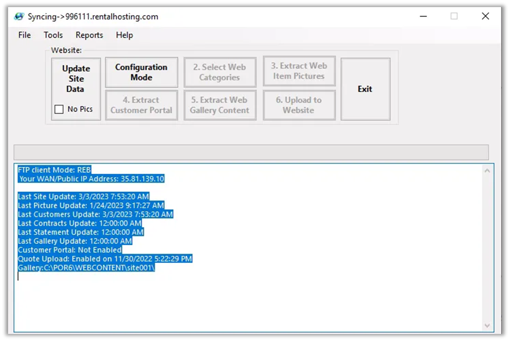The image size is (510, 341).
Task: Open the Help menu
Action: click(x=124, y=35)
